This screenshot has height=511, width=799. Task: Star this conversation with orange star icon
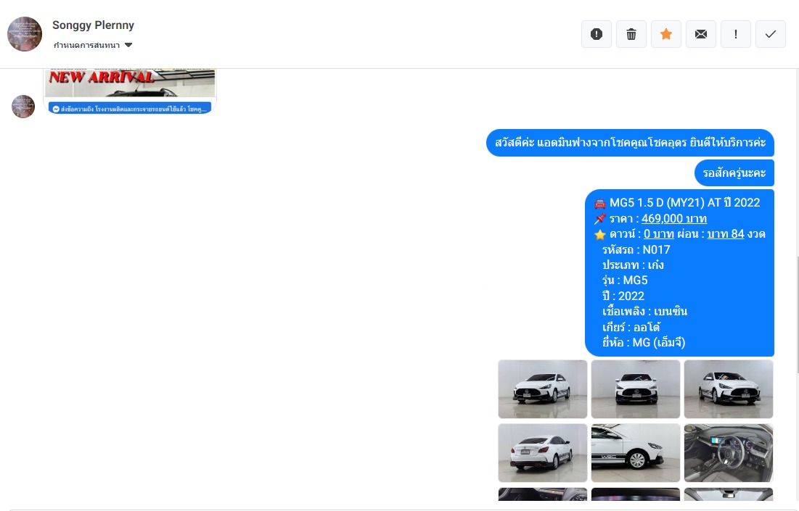[x=666, y=34]
